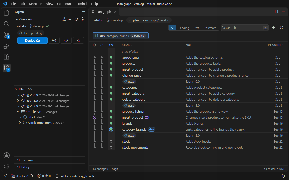Click the dev column header
Viewport: 289px width, 180px height.
tap(111, 45)
